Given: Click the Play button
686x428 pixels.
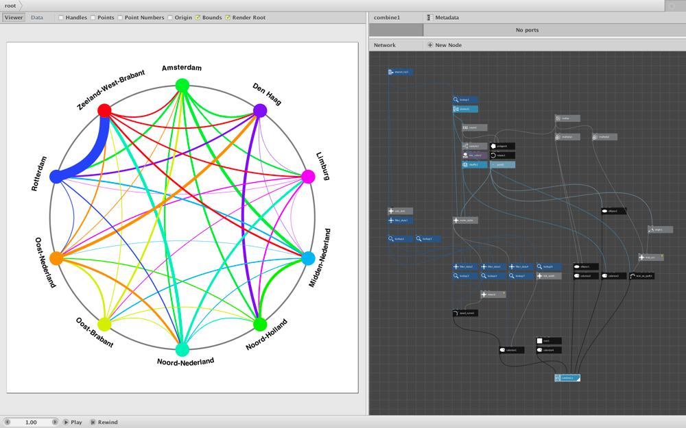Looking at the screenshot, I should (73, 422).
